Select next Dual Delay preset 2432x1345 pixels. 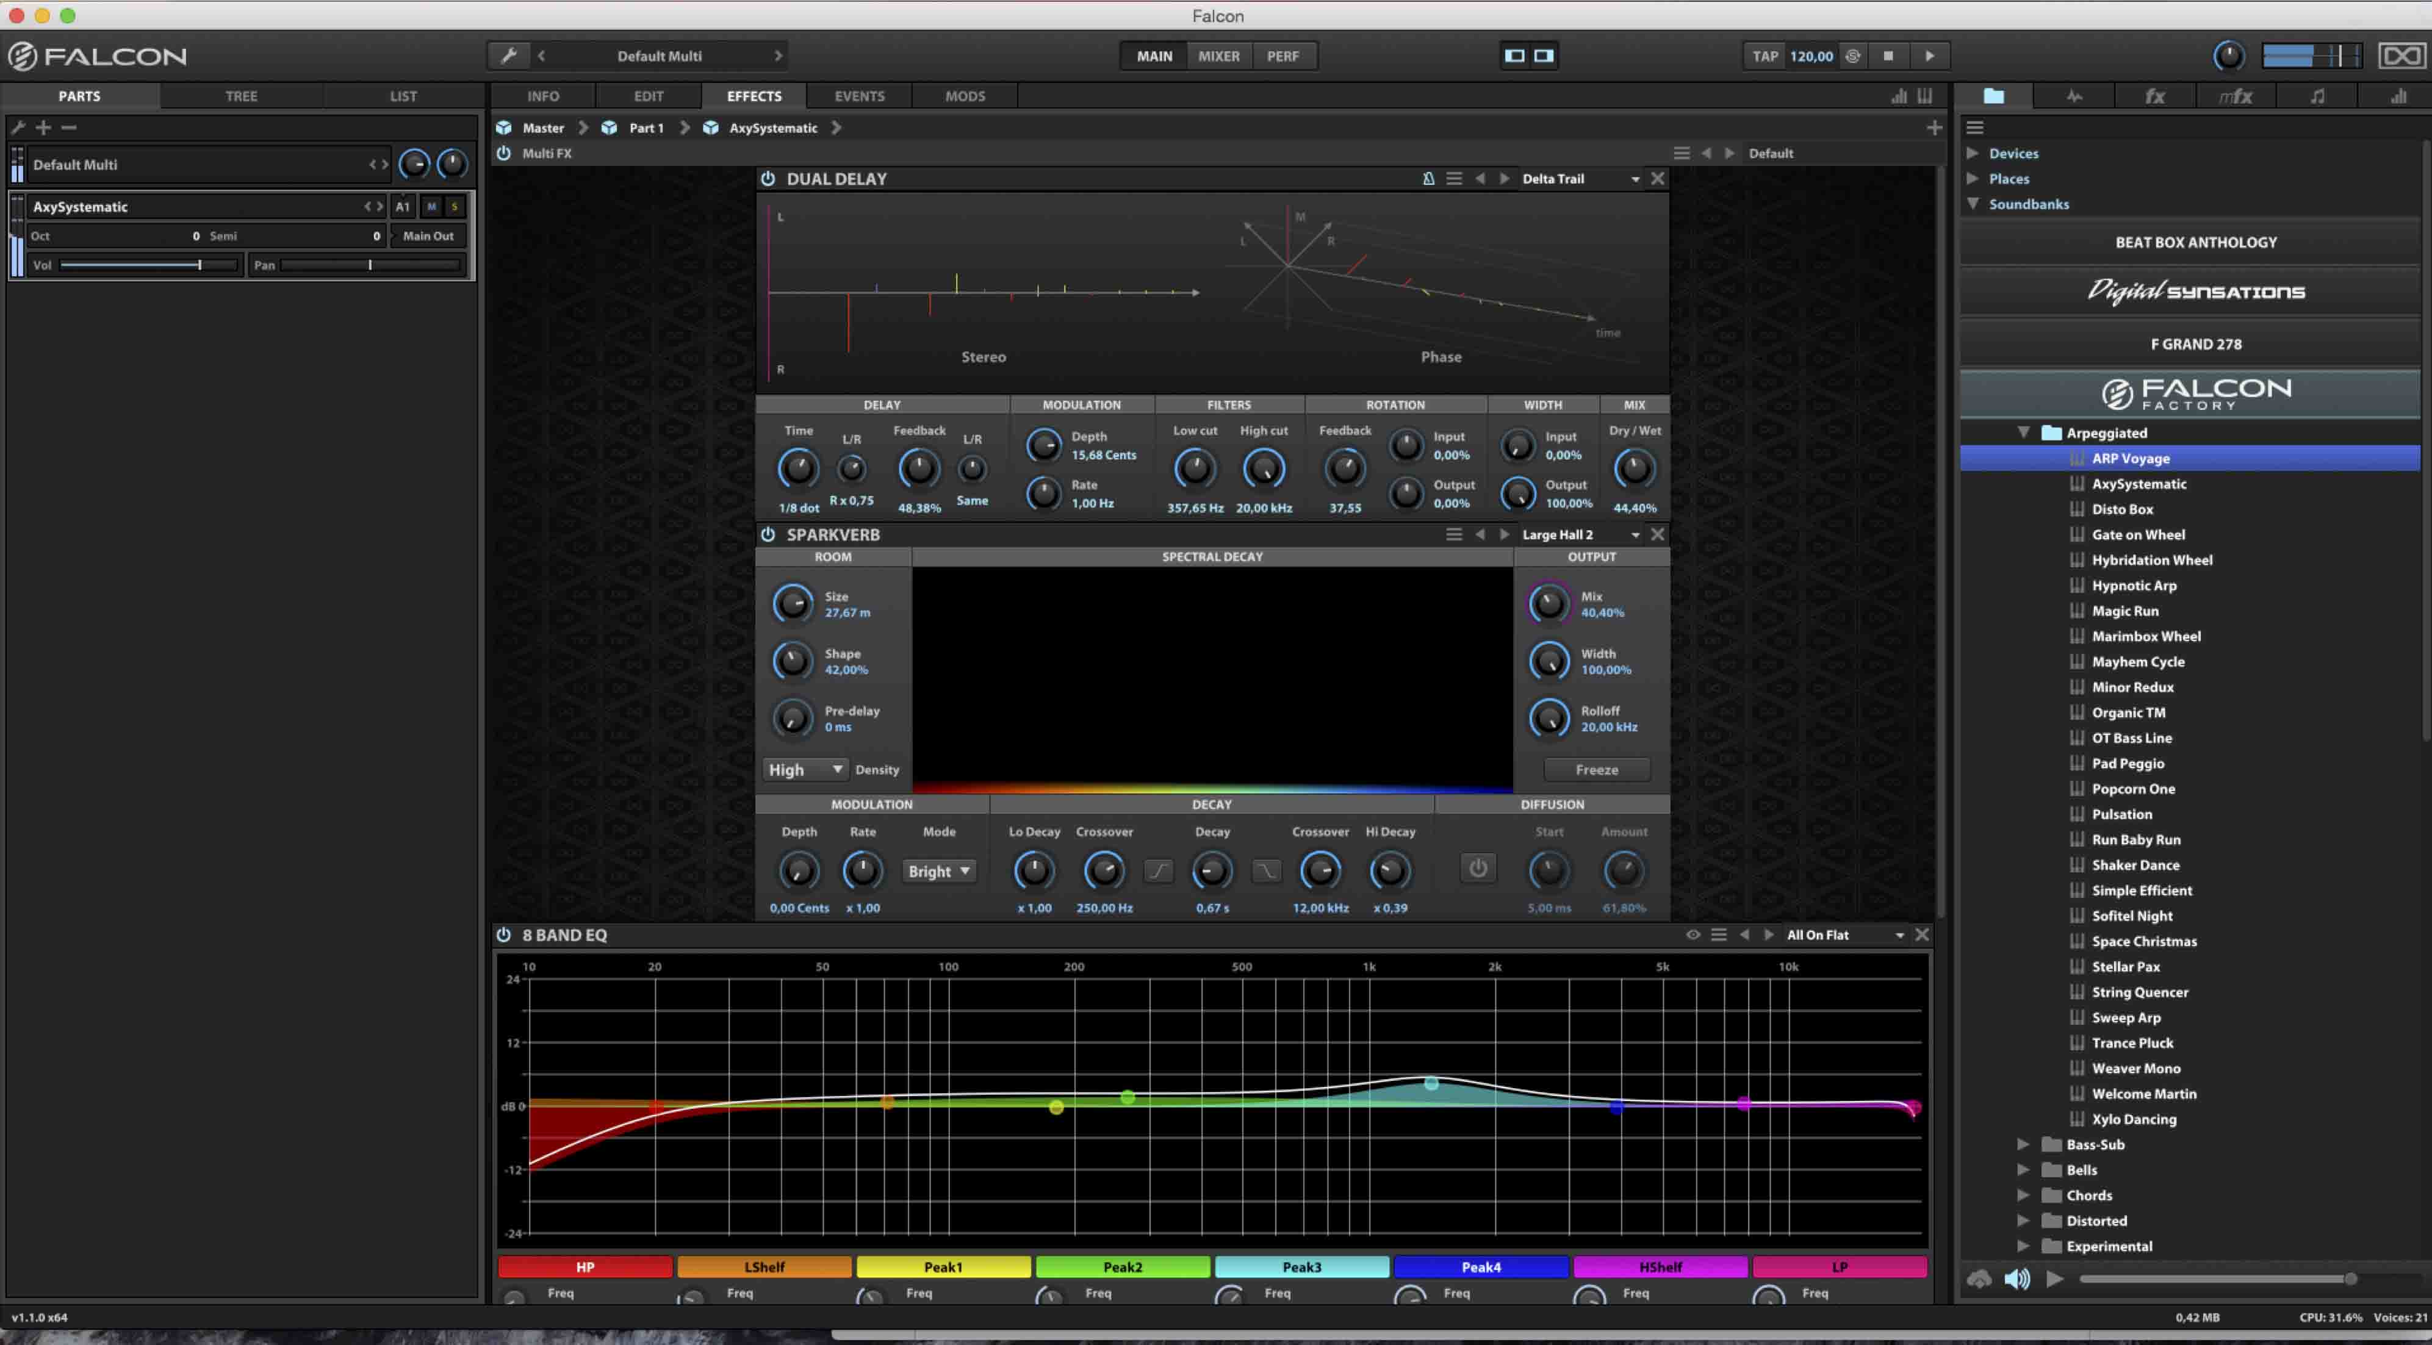(x=1504, y=178)
